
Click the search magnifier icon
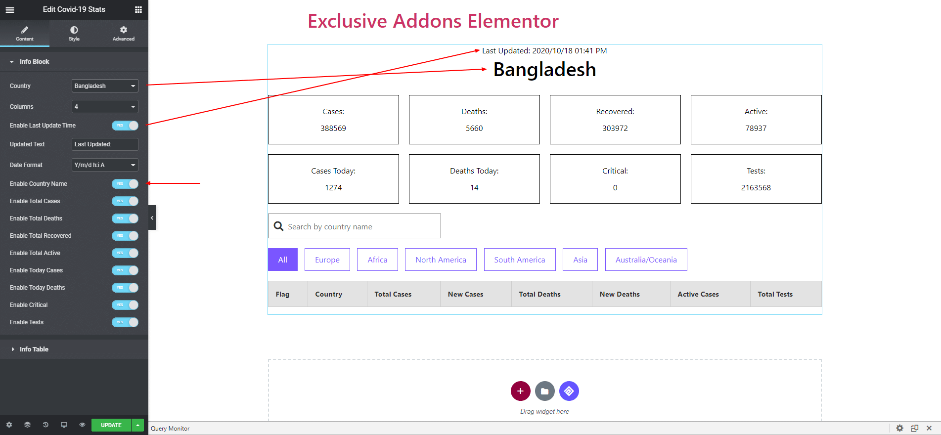point(278,226)
